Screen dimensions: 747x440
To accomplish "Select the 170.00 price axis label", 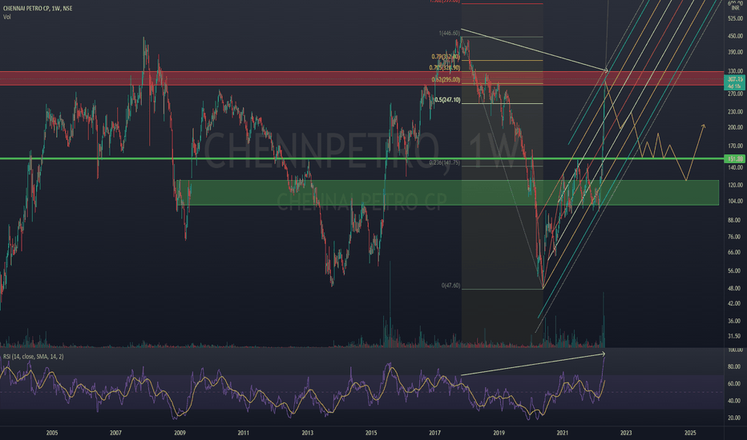I will (735, 146).
